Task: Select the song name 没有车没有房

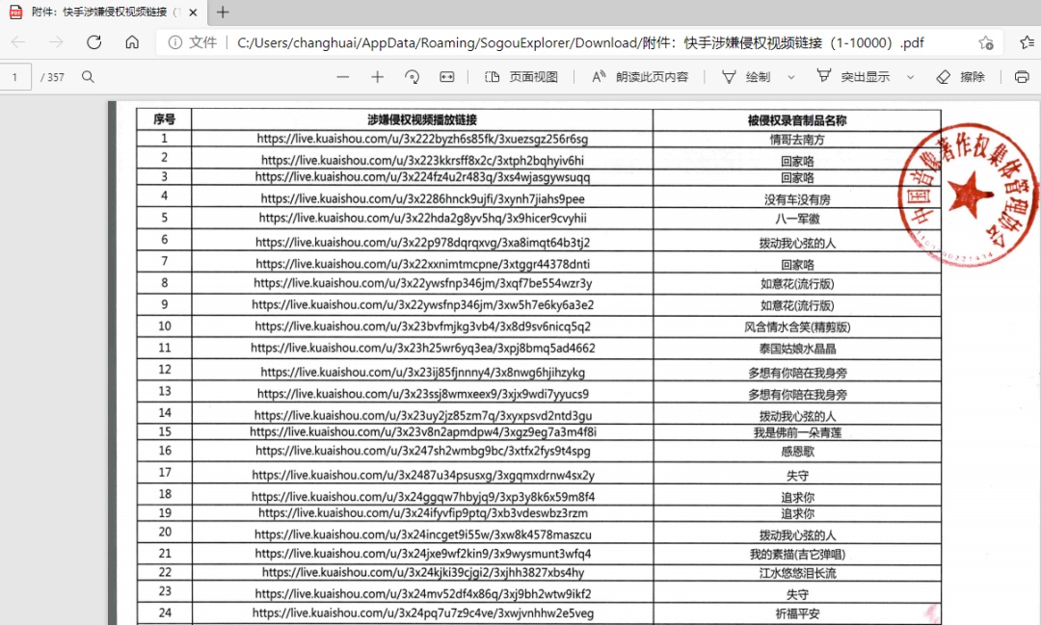Action: click(797, 199)
